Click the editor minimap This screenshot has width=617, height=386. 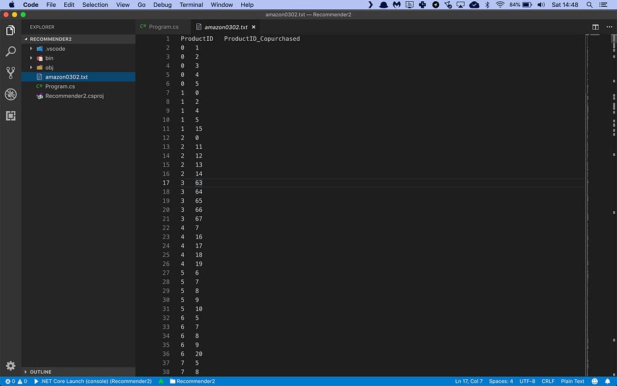tap(598, 205)
